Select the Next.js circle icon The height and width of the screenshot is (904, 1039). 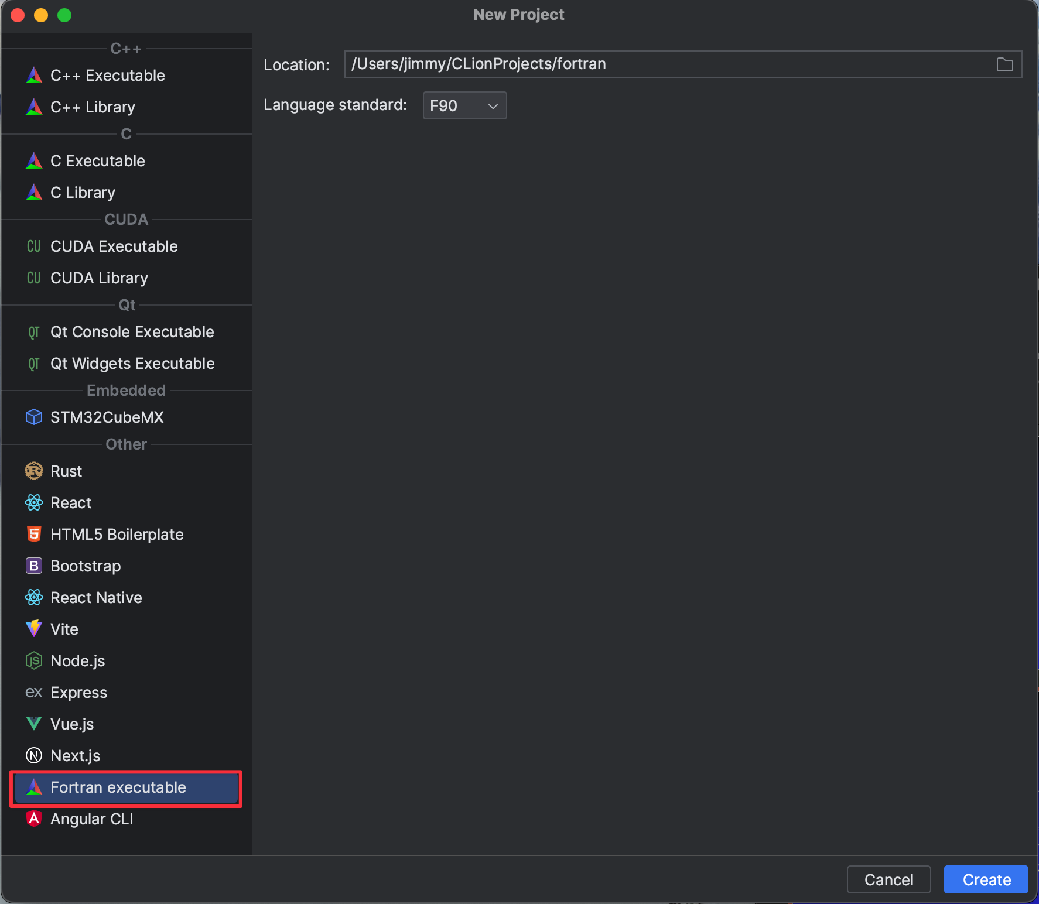[34, 755]
